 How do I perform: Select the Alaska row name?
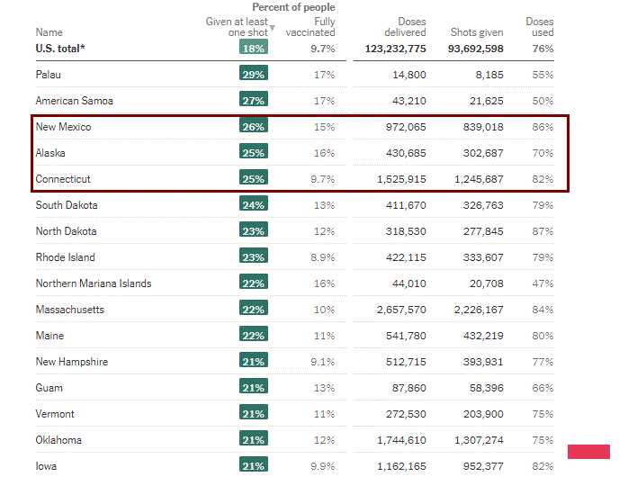pos(50,153)
